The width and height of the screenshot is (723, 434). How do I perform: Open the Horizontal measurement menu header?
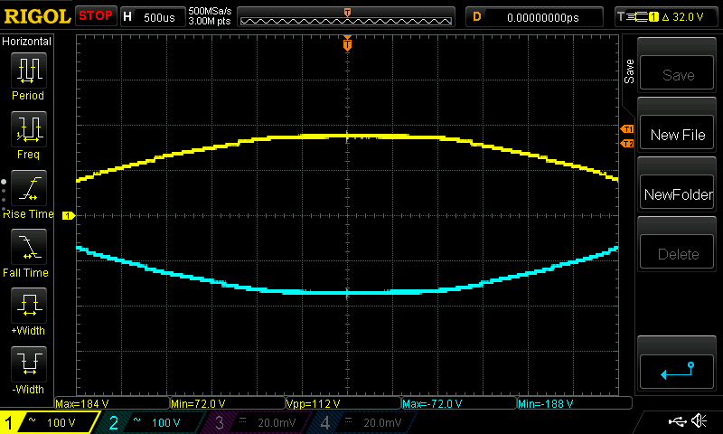(x=27, y=42)
